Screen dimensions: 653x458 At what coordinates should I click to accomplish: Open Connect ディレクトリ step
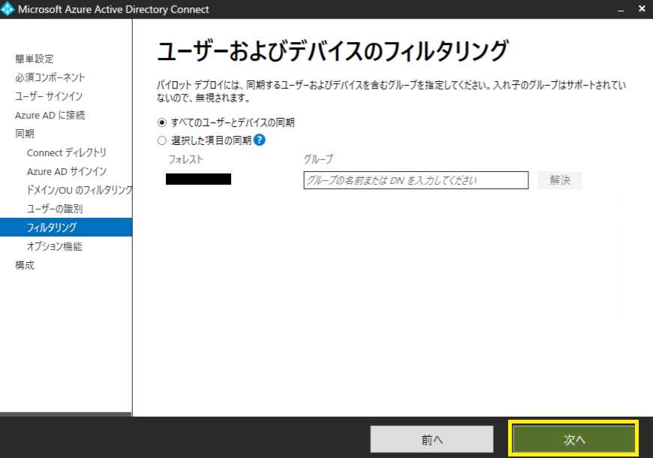click(x=67, y=152)
